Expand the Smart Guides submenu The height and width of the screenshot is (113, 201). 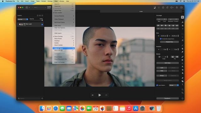pyautogui.click(x=63, y=45)
